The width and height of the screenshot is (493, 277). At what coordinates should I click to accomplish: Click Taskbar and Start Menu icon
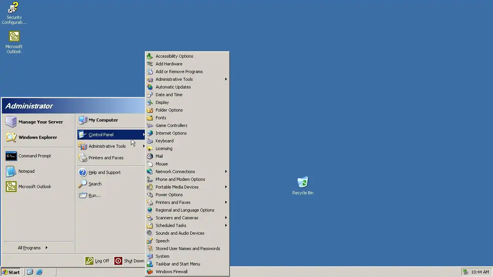[150, 264]
